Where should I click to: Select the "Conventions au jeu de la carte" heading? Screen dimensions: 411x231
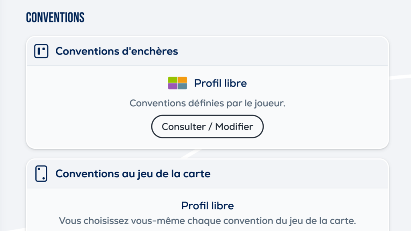[x=133, y=174]
